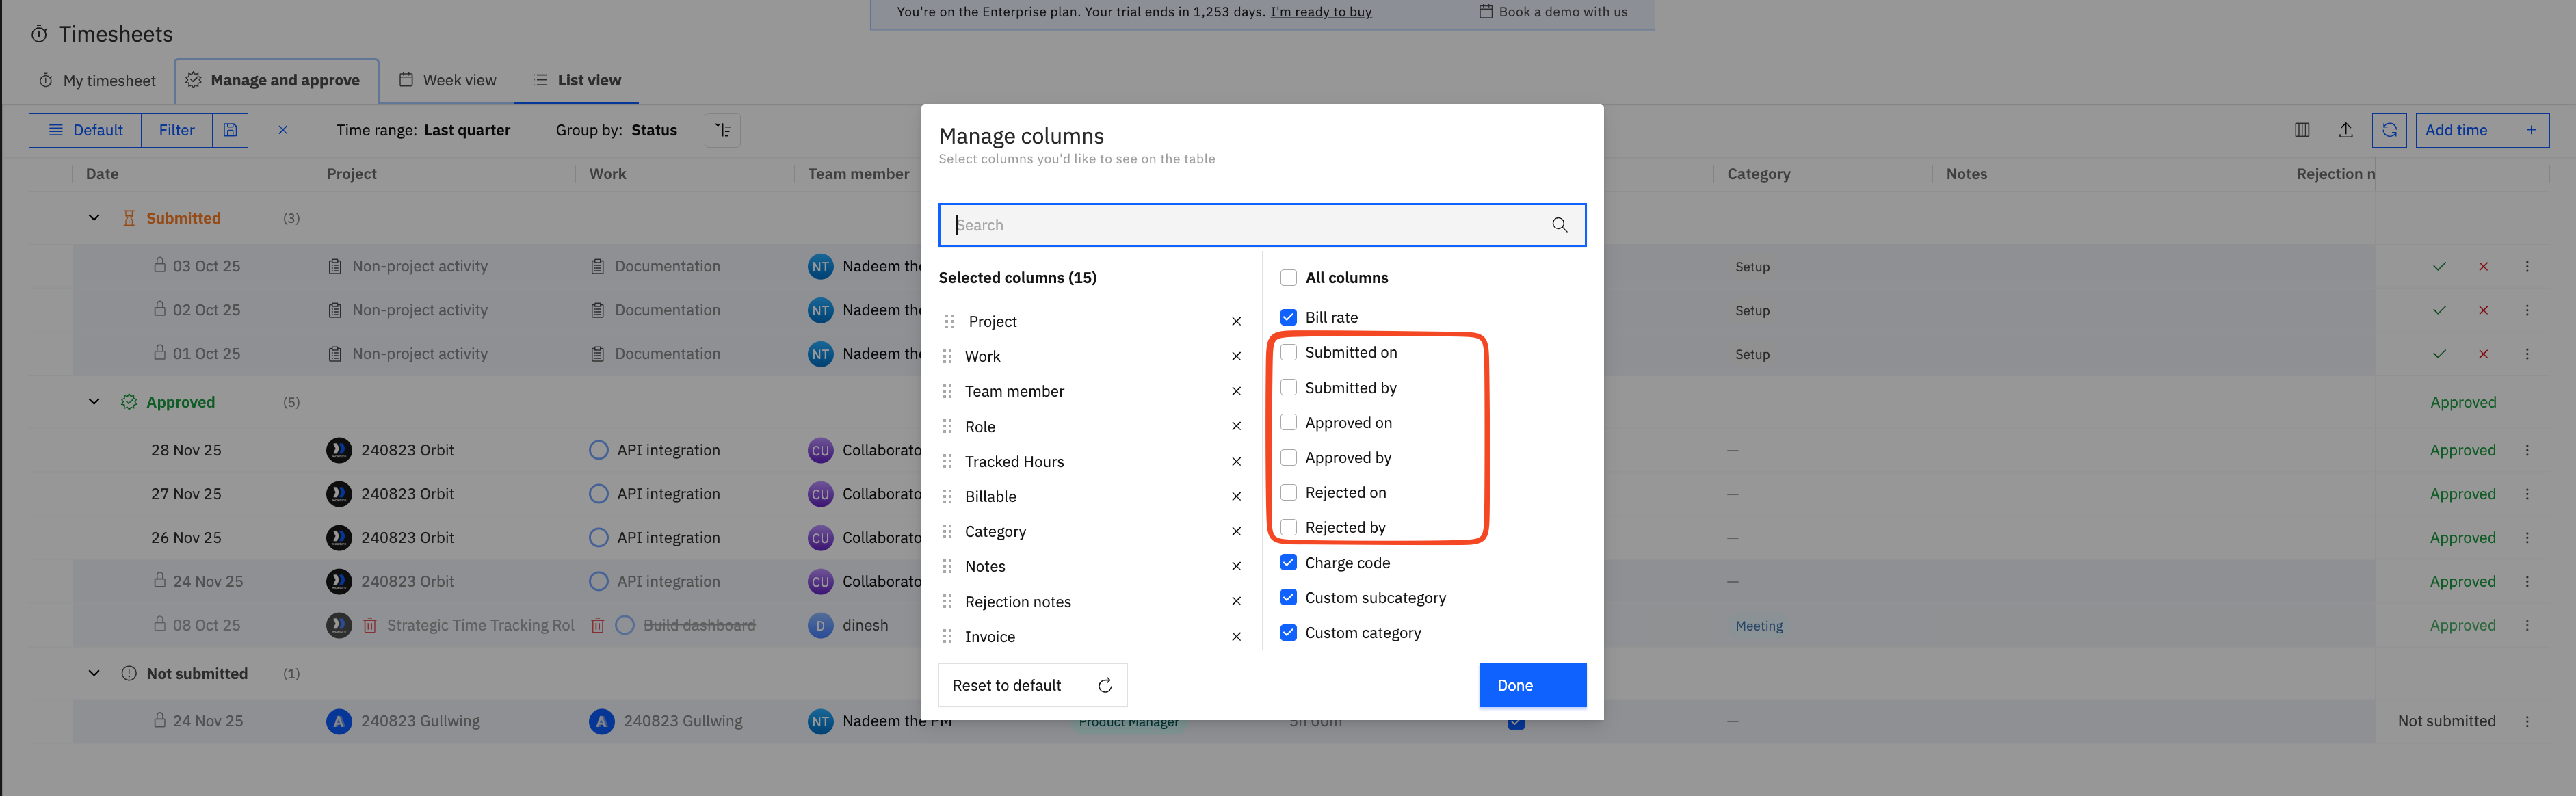
Task: Click the refresh sync icon button
Action: [x=2389, y=130]
